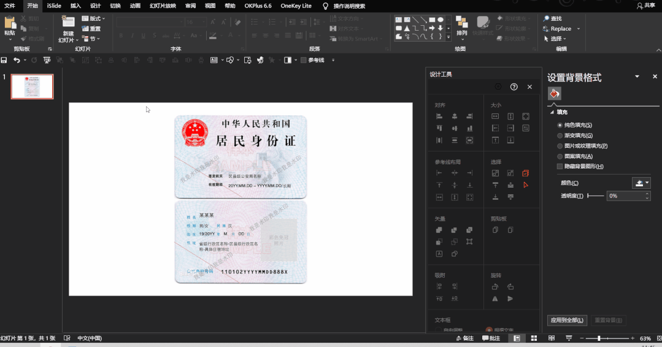
Task: Click align top icon in 对齐 section
Action: 439,128
